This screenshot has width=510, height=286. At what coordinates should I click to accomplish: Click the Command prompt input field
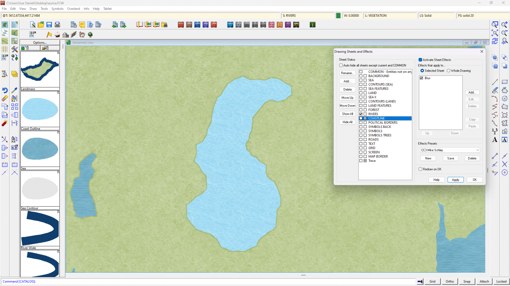[x=209, y=281]
